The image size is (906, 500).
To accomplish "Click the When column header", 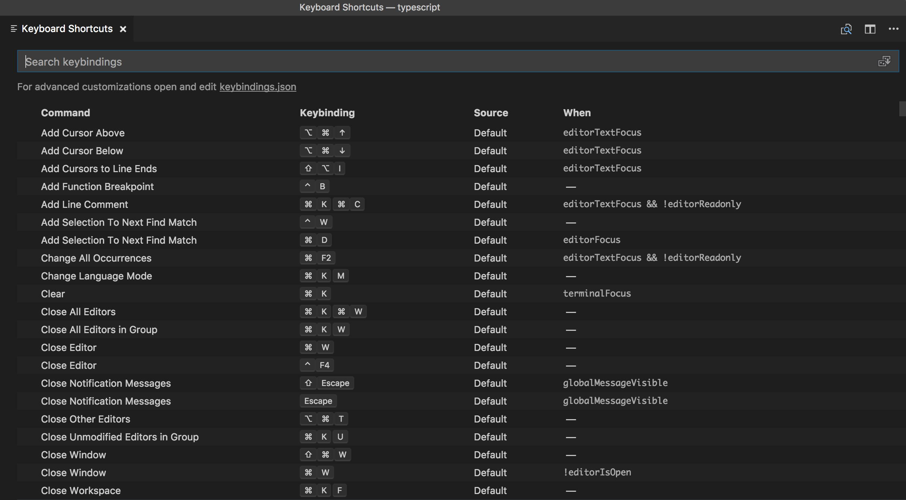I will 577,113.
